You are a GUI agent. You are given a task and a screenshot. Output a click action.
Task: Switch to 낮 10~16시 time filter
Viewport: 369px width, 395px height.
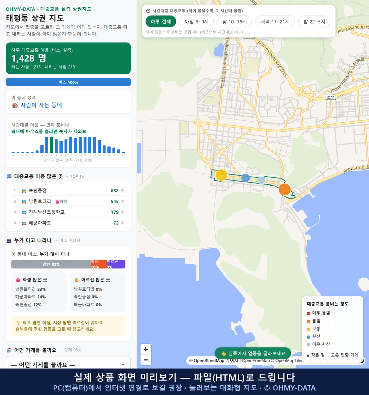[235, 22]
